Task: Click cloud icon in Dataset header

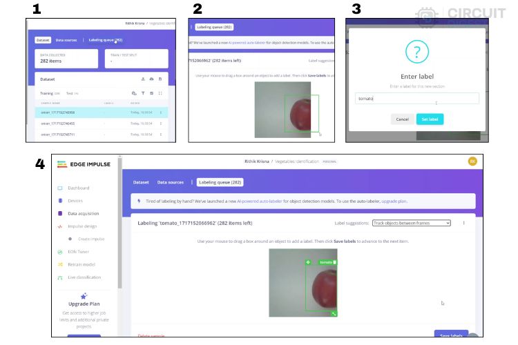Action: click(152, 79)
